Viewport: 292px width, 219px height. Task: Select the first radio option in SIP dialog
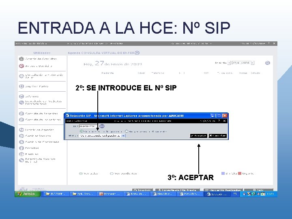82,131
